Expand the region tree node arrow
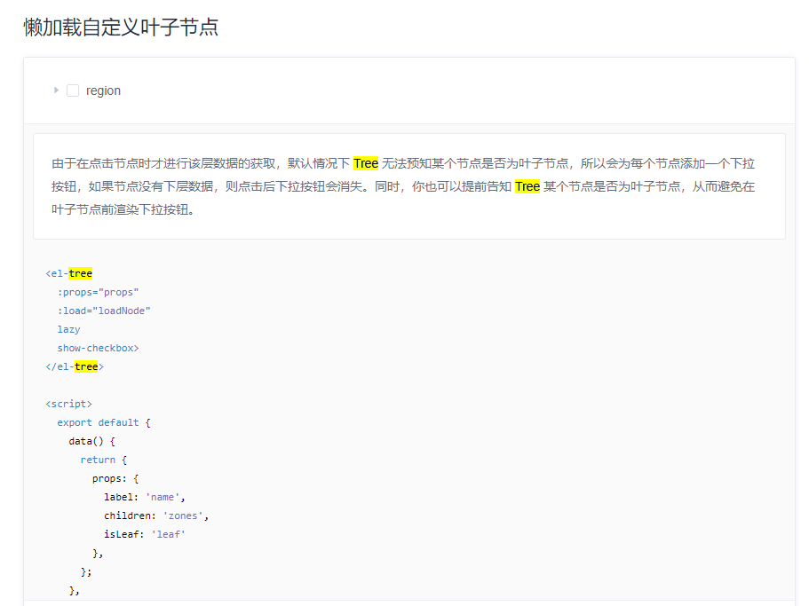This screenshot has width=809, height=606. (56, 91)
